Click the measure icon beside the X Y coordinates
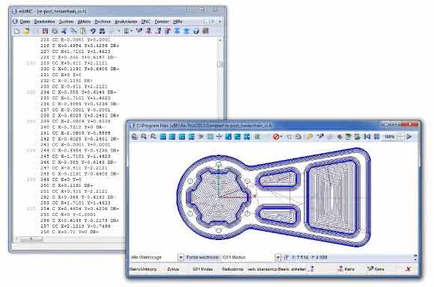The image size is (434, 287). click(x=286, y=257)
